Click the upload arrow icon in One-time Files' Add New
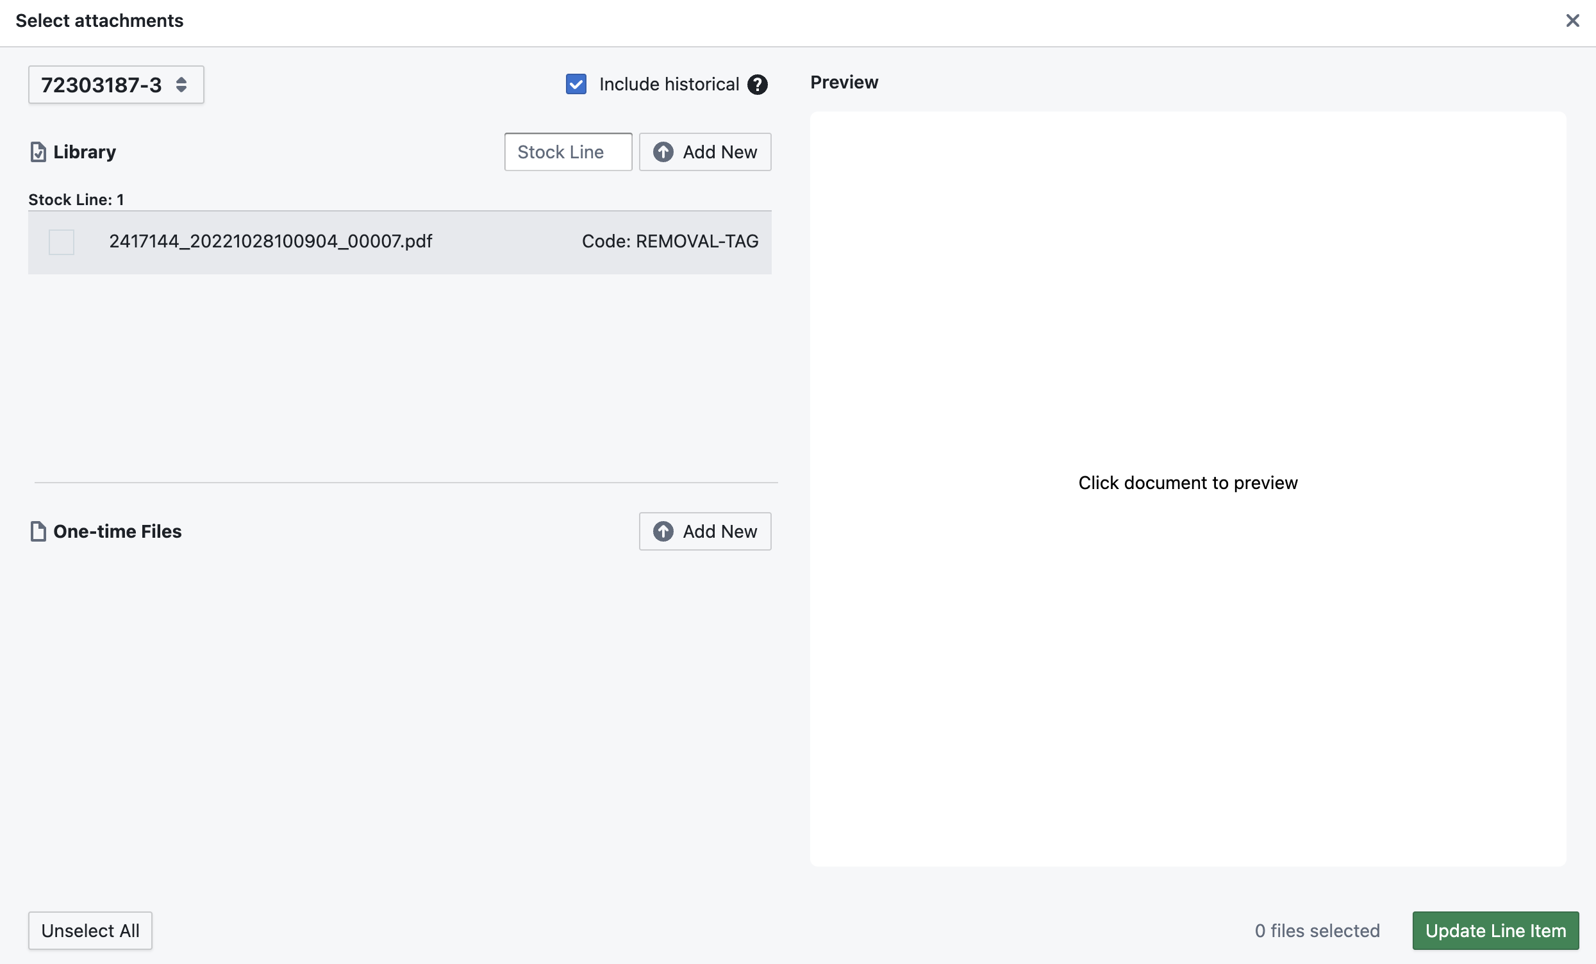This screenshot has height=964, width=1596. (x=663, y=531)
